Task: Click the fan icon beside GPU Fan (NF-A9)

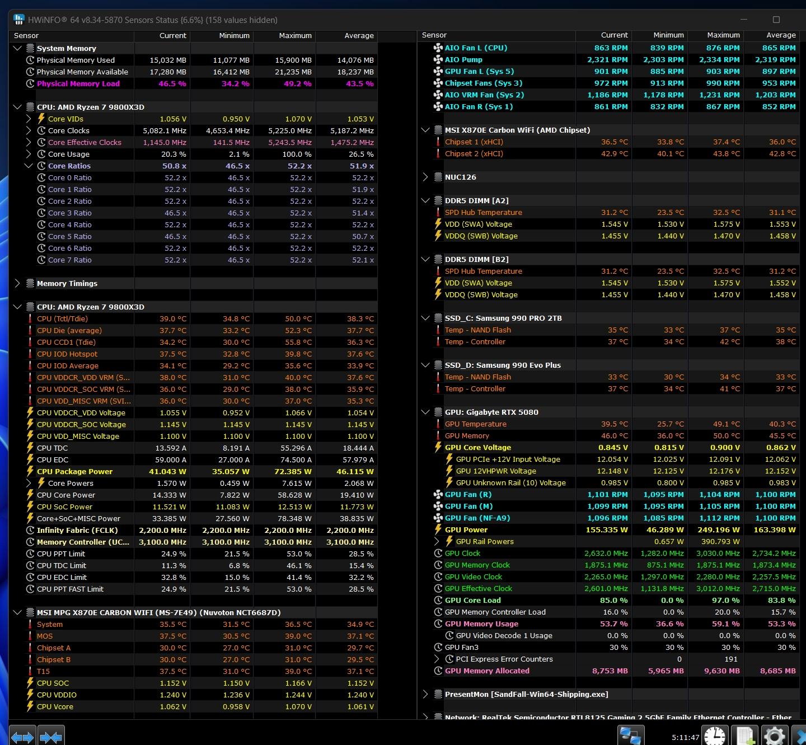Action: coord(438,518)
